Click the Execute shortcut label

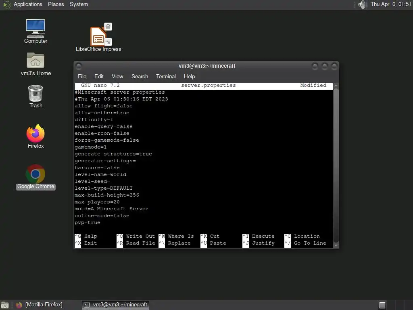(263, 236)
